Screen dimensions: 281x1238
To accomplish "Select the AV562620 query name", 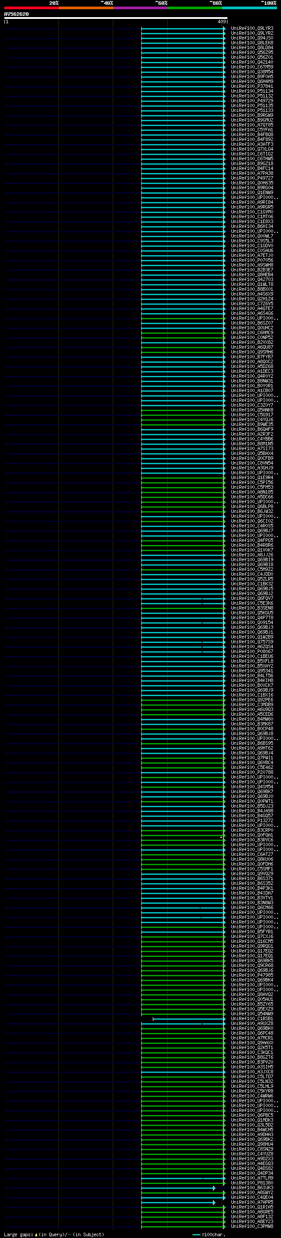I will point(16,14).
